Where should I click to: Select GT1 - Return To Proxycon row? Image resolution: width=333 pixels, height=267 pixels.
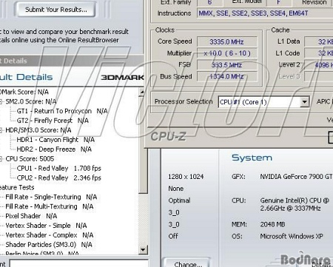click(62, 111)
